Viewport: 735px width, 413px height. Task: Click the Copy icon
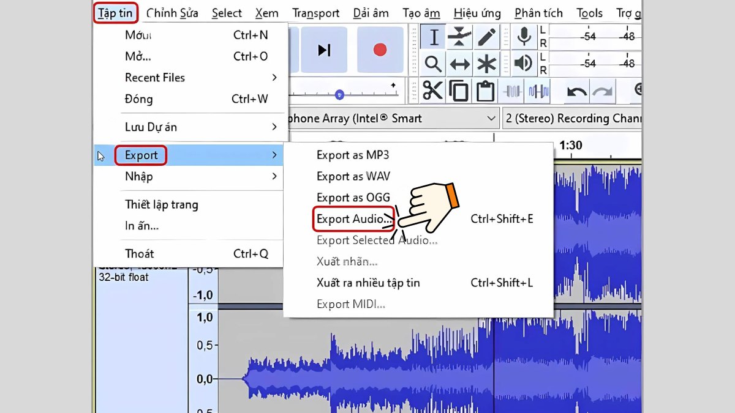(x=459, y=91)
